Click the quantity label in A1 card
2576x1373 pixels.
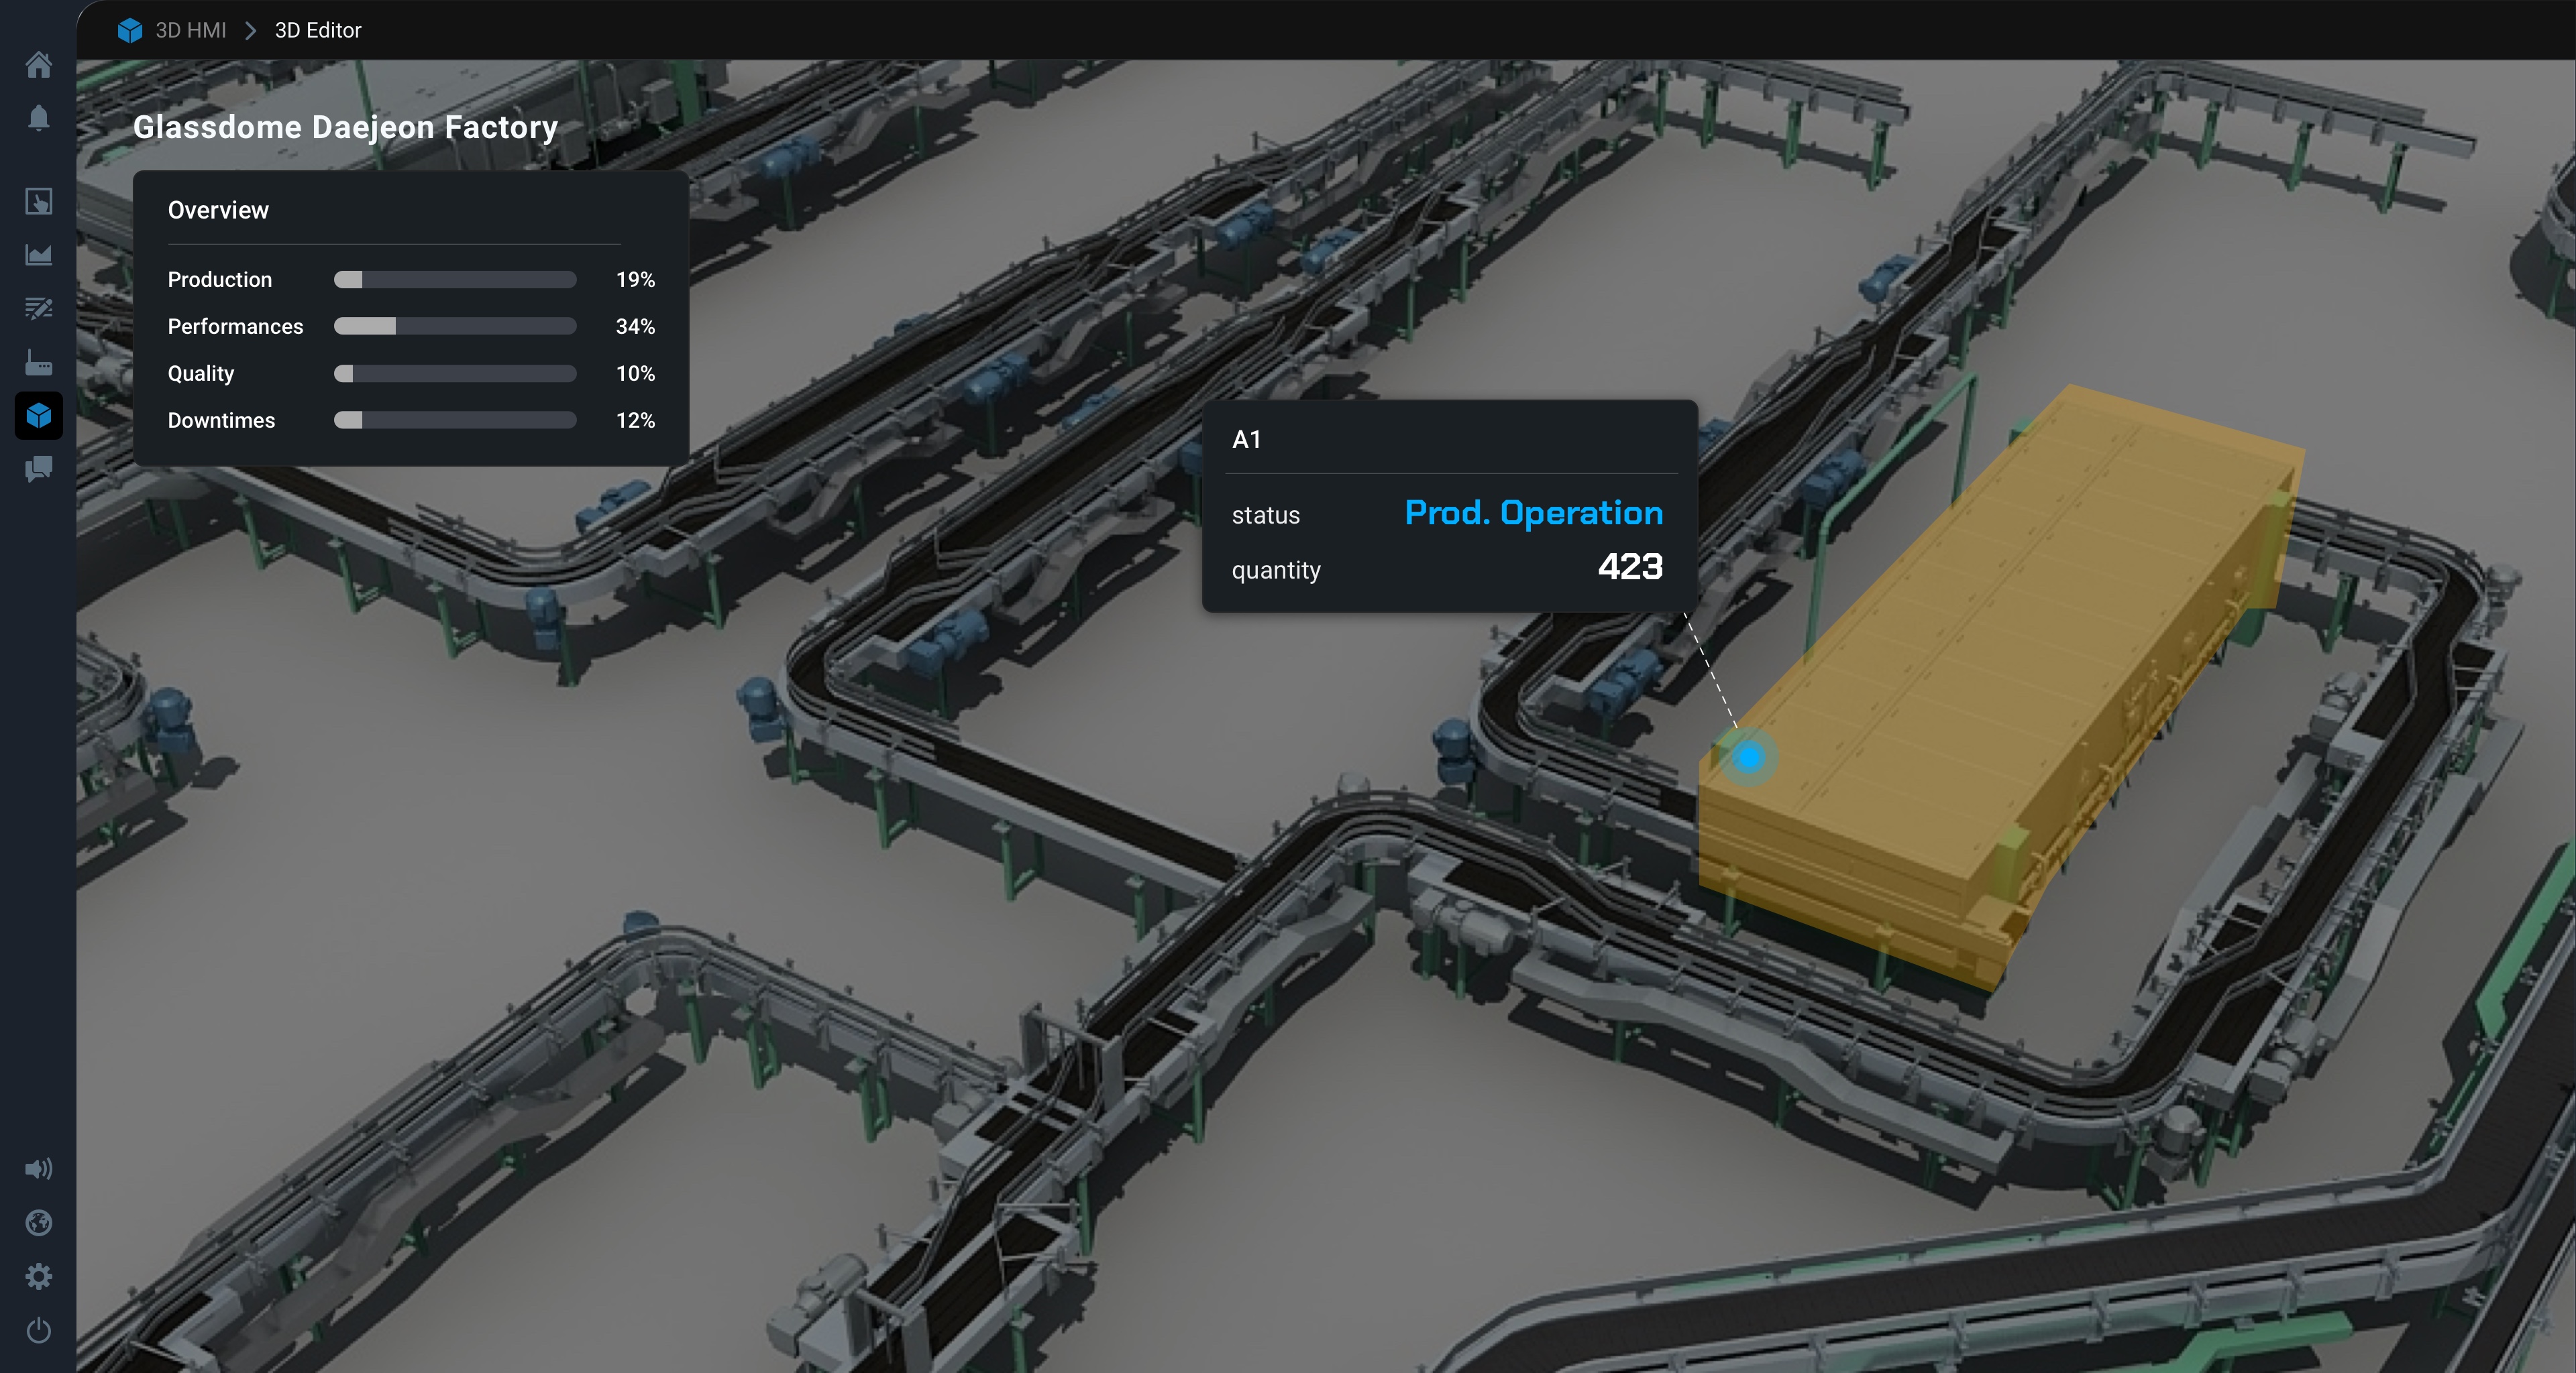[1276, 571]
